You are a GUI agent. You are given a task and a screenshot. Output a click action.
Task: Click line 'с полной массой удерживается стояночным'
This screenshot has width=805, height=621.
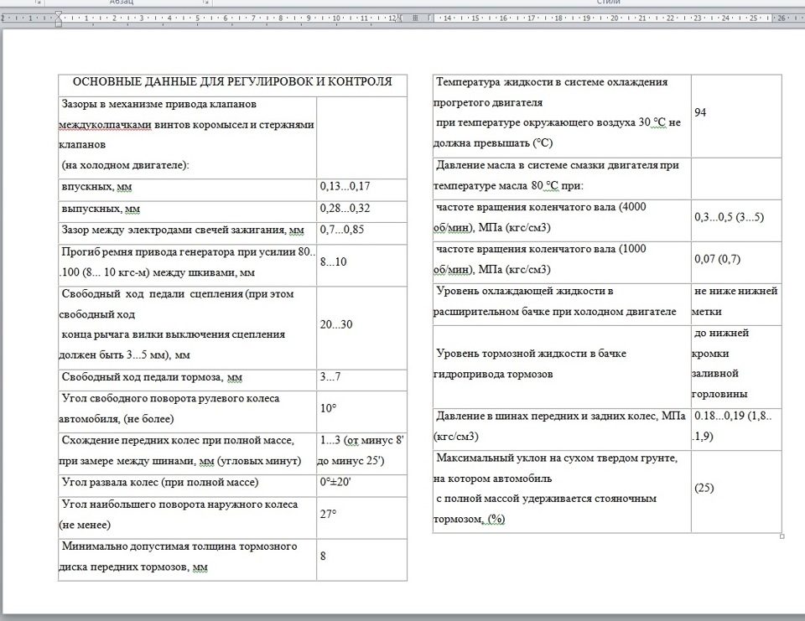546,499
